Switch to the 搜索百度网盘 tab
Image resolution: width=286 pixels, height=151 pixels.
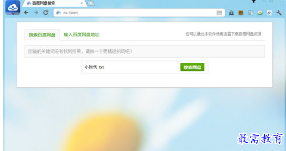pyautogui.click(x=42, y=35)
